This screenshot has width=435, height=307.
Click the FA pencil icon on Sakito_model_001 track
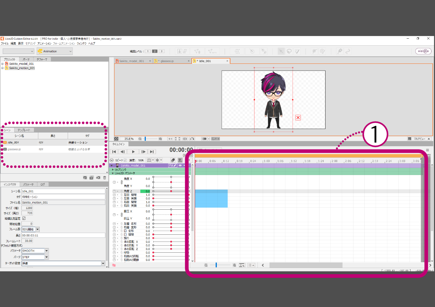pyautogui.click(x=173, y=166)
